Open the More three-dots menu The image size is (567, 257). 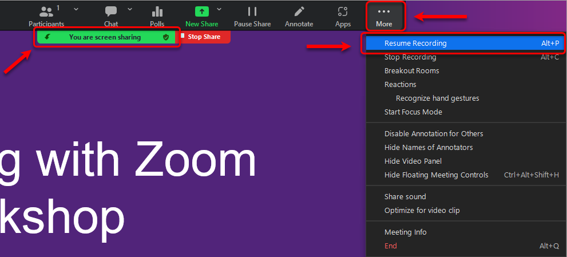pyautogui.click(x=384, y=16)
